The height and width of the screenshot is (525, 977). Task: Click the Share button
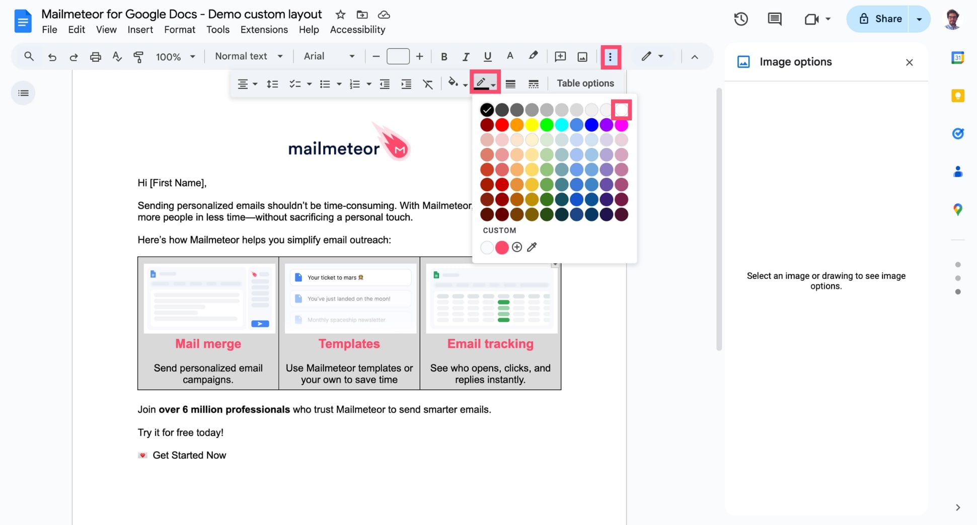pos(879,19)
